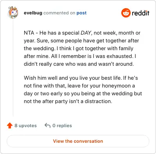Open the evelbug username link
Viewport: 156px width, 154px height.
click(x=33, y=13)
